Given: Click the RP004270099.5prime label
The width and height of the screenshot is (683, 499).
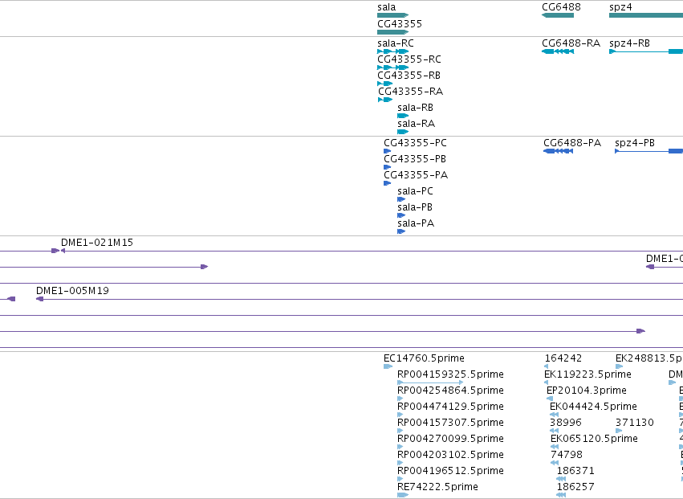Looking at the screenshot, I should 450,439.
